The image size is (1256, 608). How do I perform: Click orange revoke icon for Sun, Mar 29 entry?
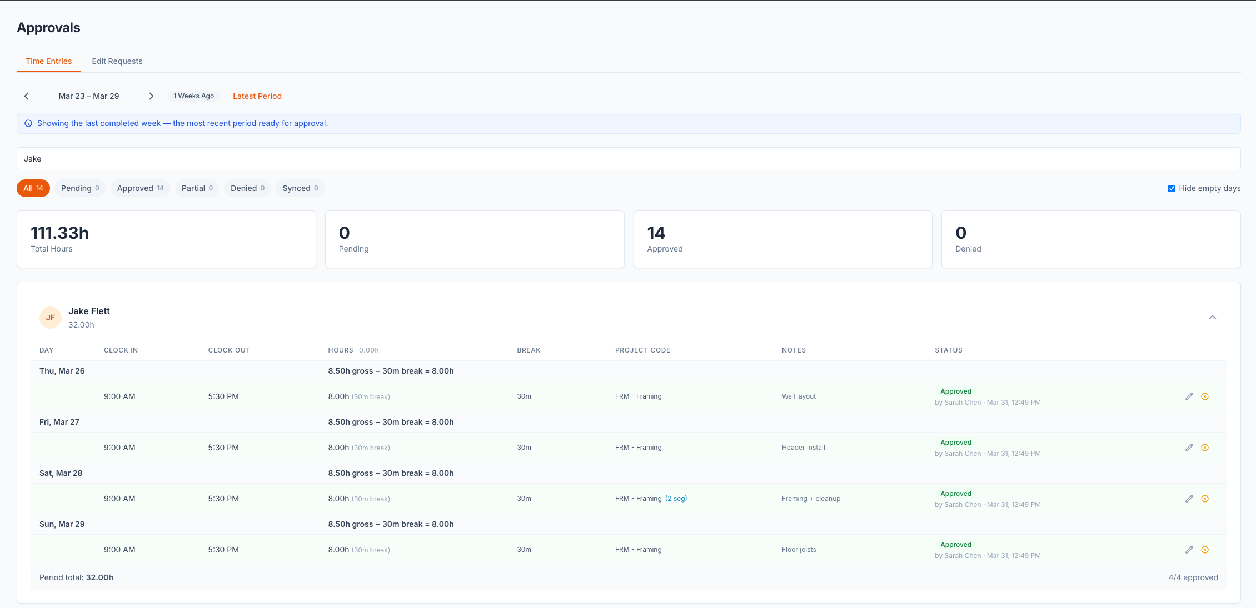coord(1204,550)
